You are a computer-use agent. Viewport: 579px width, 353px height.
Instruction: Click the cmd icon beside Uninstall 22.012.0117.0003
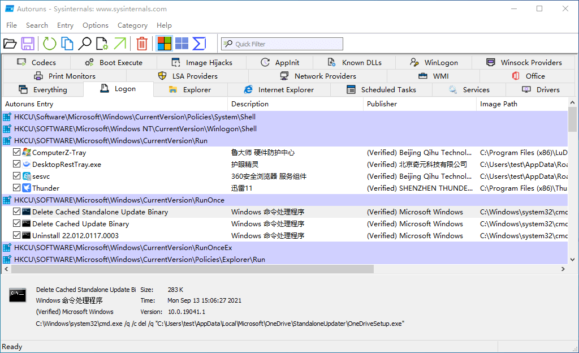26,235
